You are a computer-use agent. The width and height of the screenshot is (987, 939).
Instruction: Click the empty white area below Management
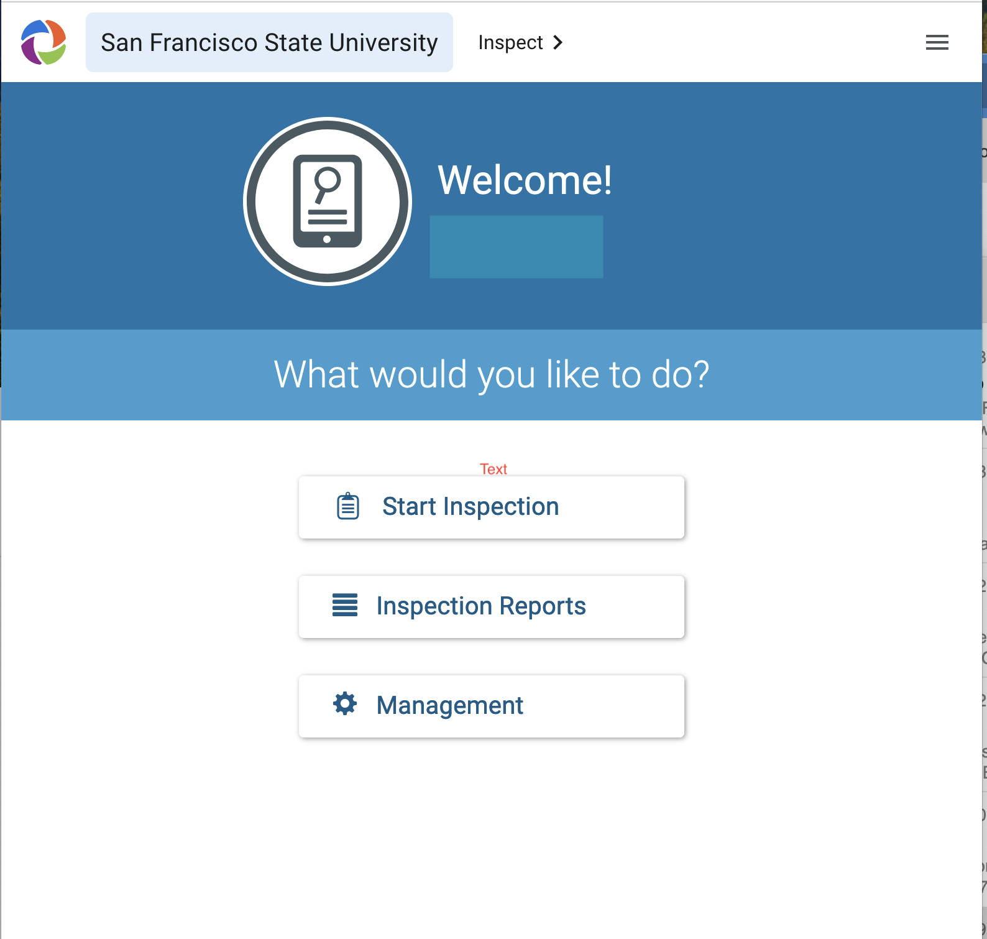click(491, 840)
